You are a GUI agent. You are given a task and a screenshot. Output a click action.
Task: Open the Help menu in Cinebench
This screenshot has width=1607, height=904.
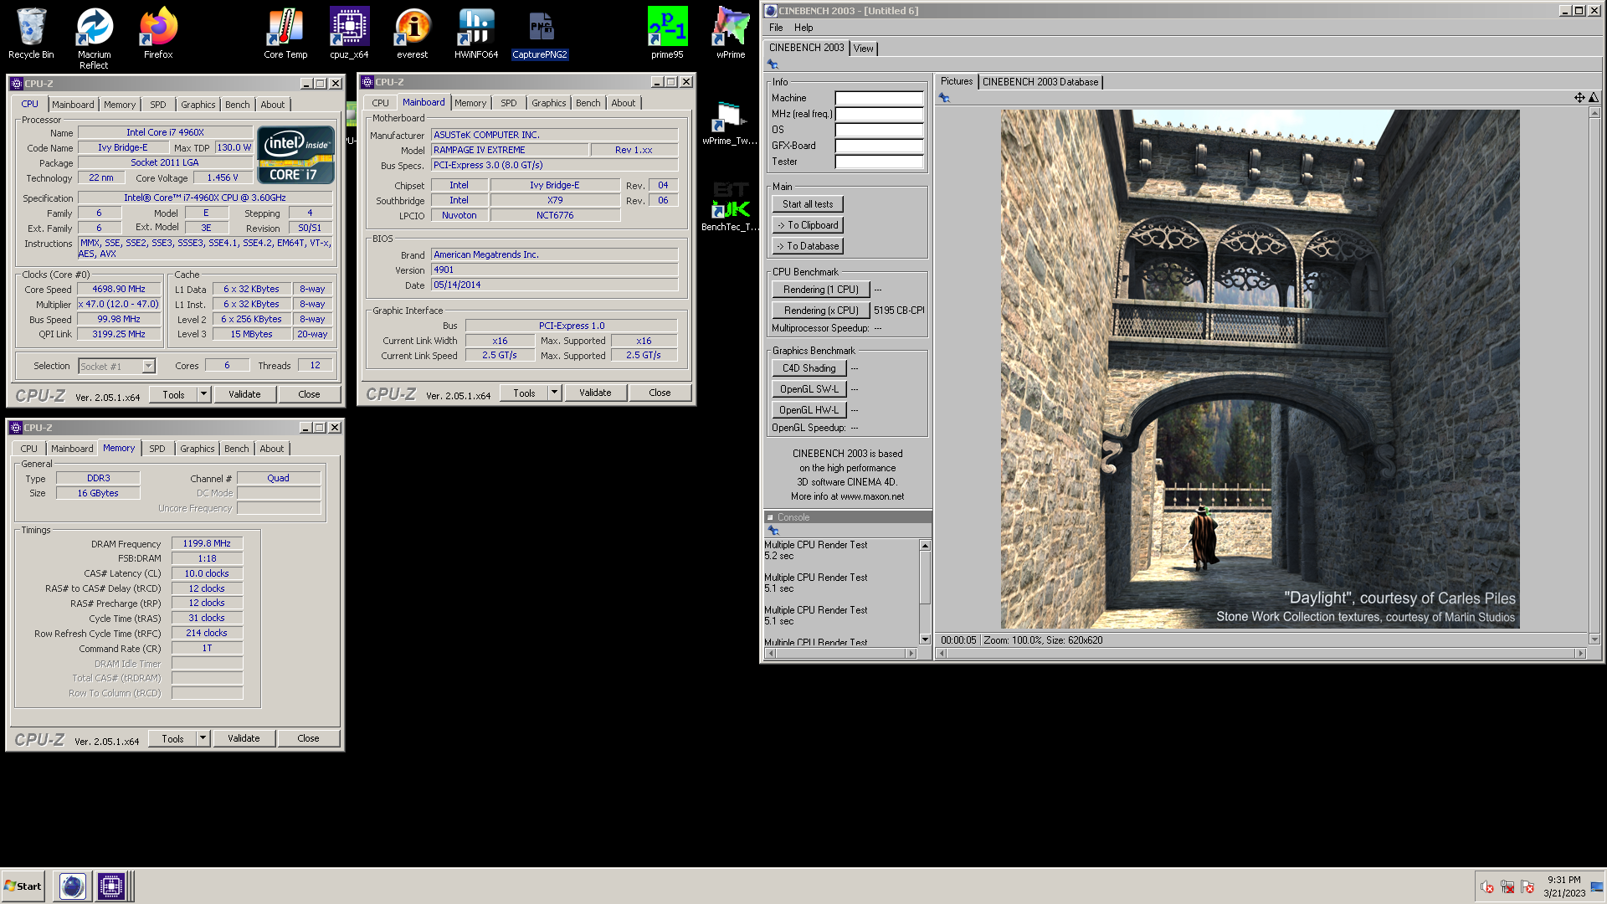tap(803, 28)
